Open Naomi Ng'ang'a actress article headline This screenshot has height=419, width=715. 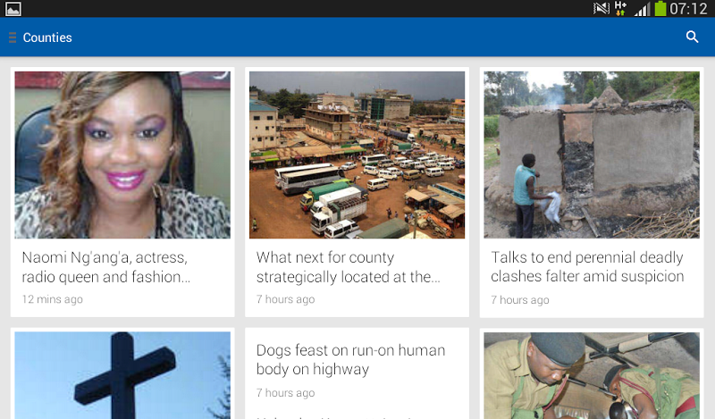(x=105, y=267)
